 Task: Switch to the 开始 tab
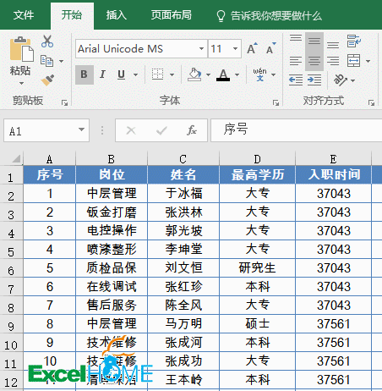pyautogui.click(x=72, y=15)
